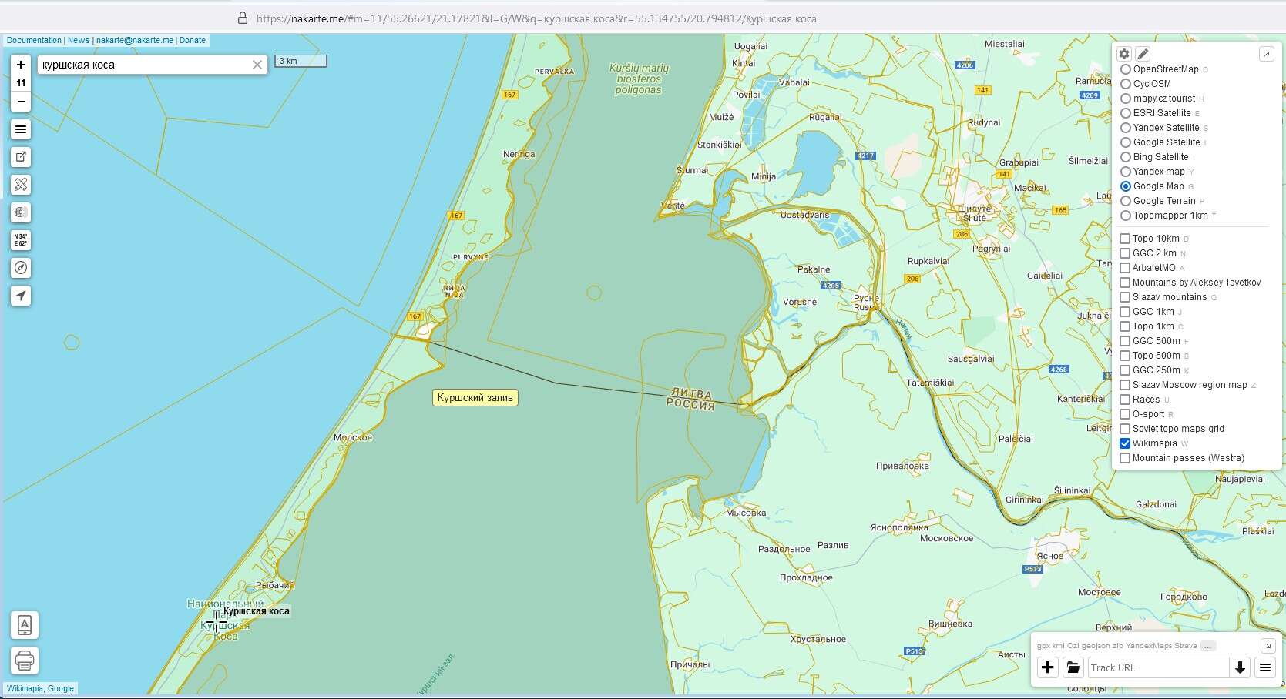The height and width of the screenshot is (699, 1286).
Task: Minimize the tracks panel with corner arrow
Action: click(x=1268, y=646)
